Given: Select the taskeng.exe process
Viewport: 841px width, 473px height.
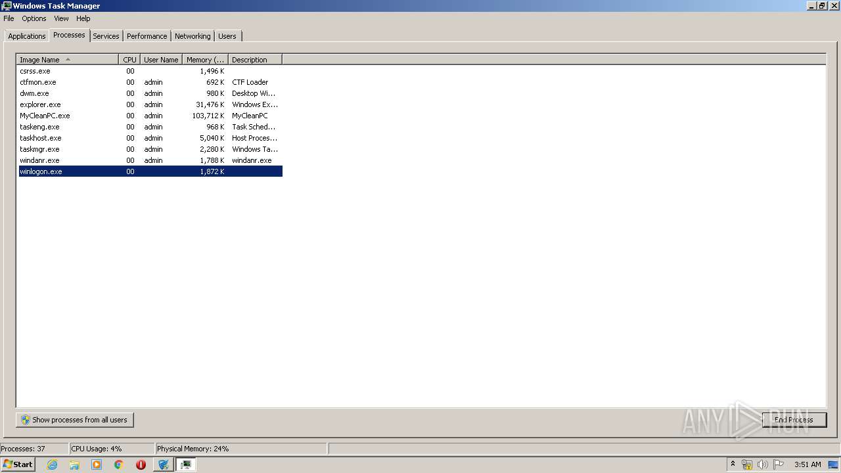Looking at the screenshot, I should 150,127.
